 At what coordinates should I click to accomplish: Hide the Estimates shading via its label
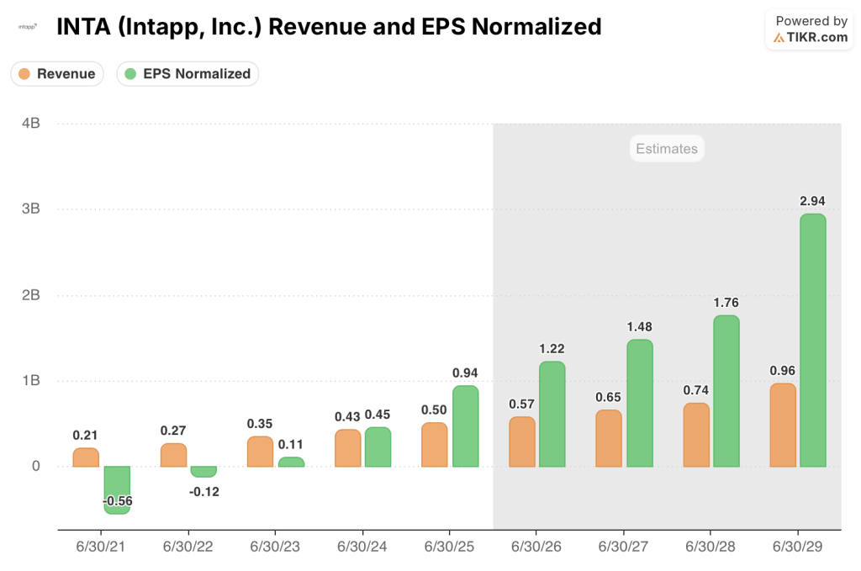coord(666,148)
